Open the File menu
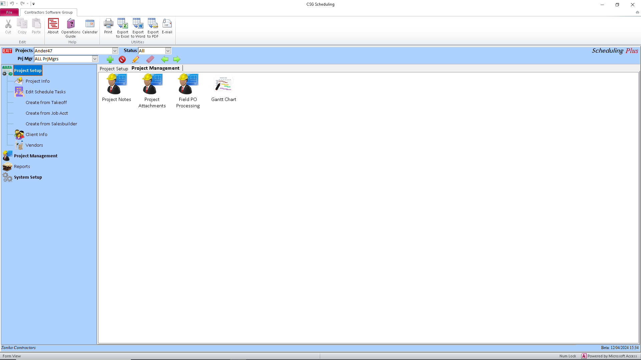Viewport: 641px width, 360px height. point(9,12)
